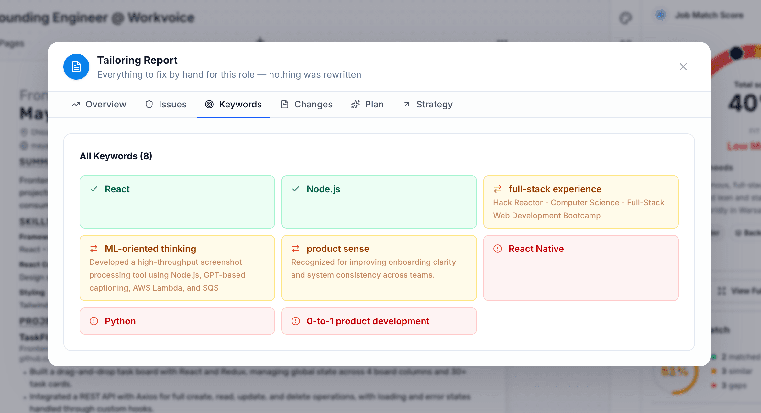
Task: Click the Changes document icon
Action: click(x=285, y=104)
